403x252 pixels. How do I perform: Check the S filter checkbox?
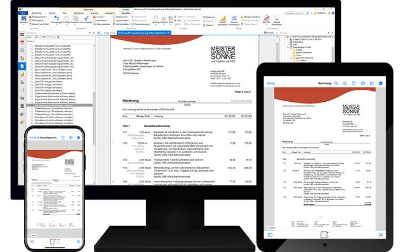(52, 37)
